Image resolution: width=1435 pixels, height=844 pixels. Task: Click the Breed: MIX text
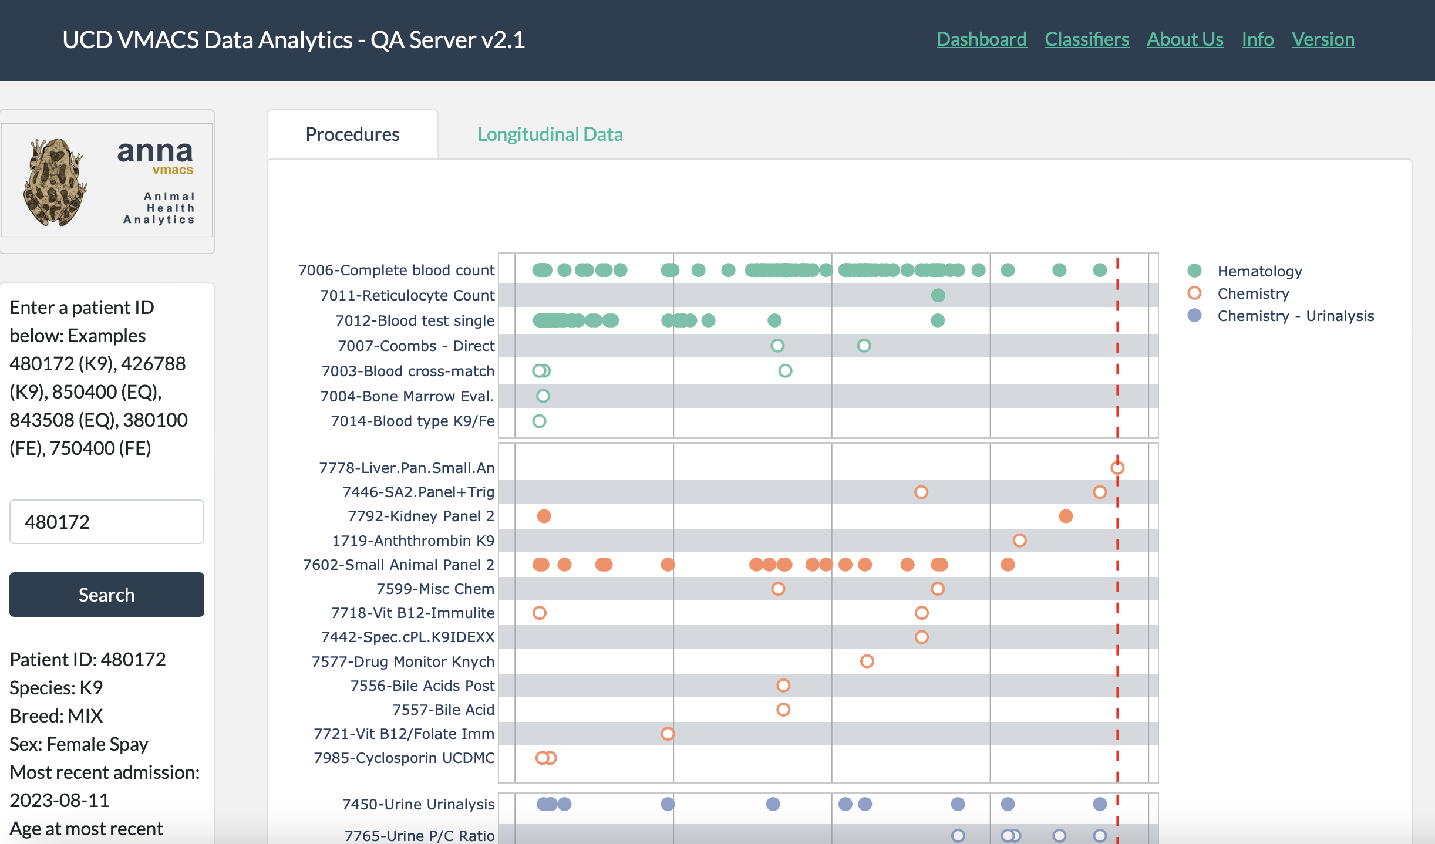pos(56,716)
